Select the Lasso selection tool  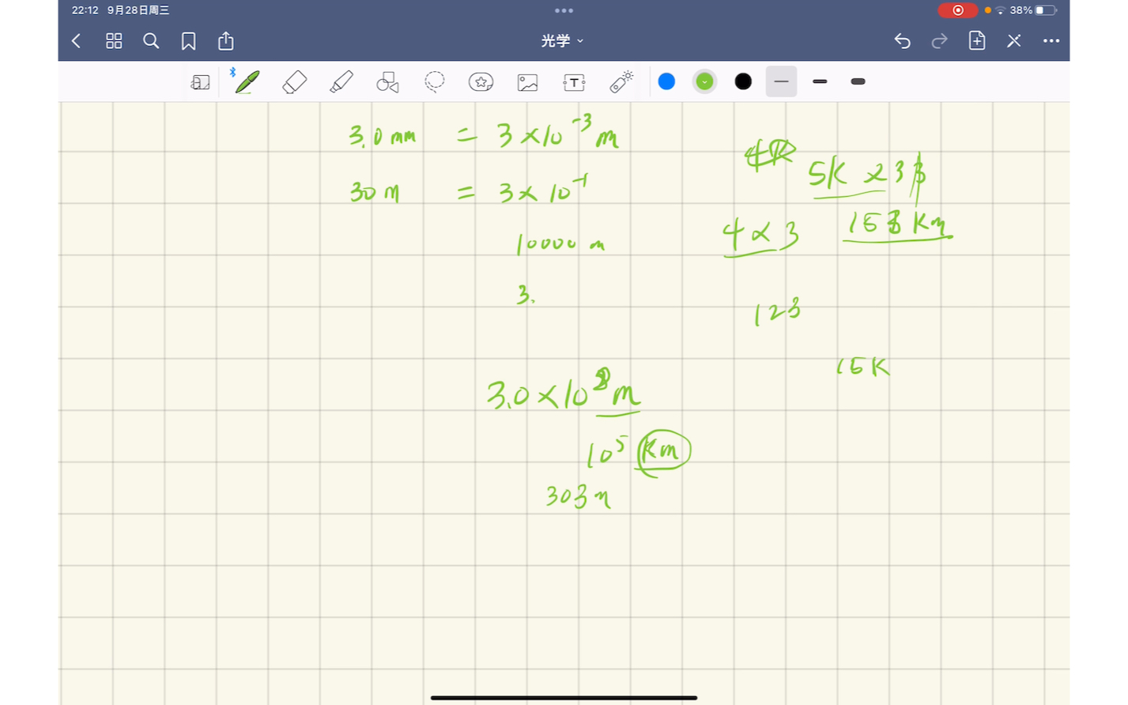coord(434,81)
